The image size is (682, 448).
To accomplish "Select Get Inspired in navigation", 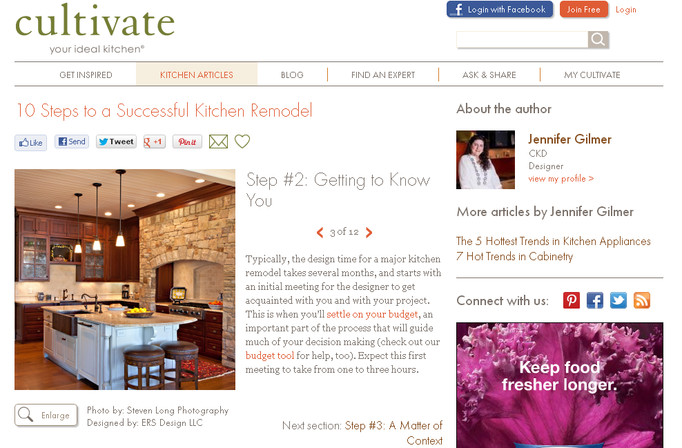I will coord(86,75).
